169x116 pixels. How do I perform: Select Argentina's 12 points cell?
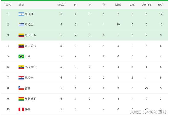coord(161,14)
